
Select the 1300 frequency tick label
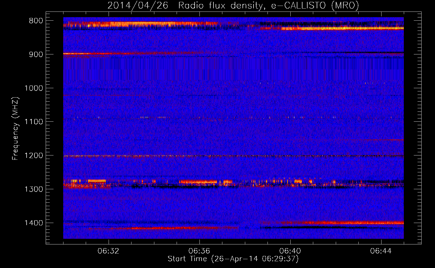(x=34, y=189)
